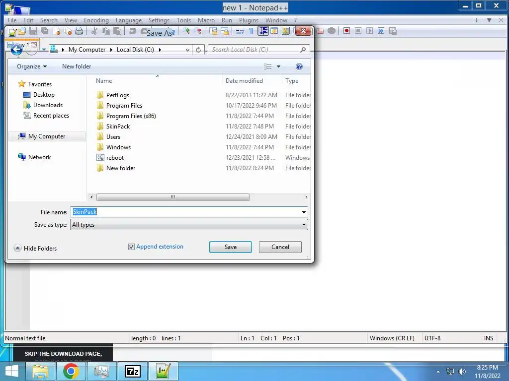Click the Save Recorded Macro icon
This screenshot has height=381, width=509.
(x=393, y=31)
